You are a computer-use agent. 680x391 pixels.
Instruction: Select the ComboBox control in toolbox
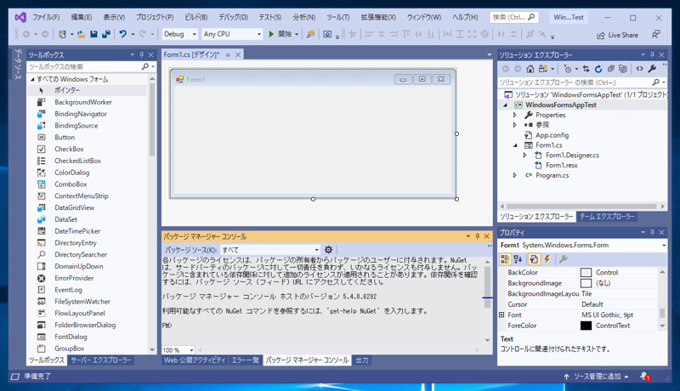click(71, 184)
